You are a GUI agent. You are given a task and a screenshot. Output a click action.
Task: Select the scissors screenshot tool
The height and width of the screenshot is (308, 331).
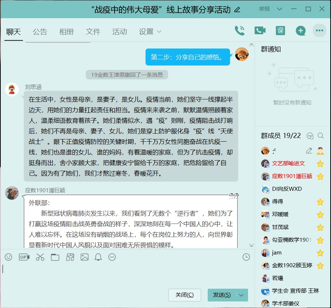pyautogui.click(x=40, y=257)
